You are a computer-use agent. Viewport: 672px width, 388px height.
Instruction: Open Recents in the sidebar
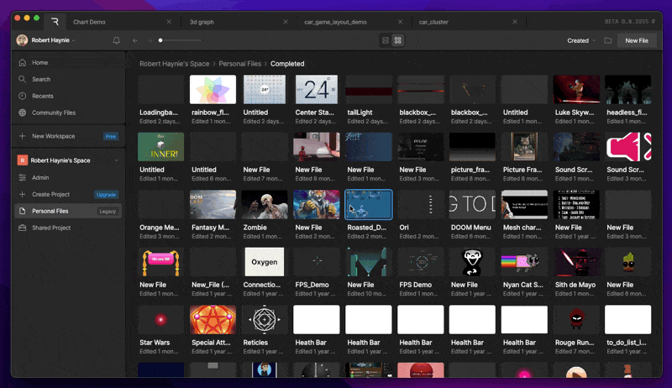(x=42, y=96)
